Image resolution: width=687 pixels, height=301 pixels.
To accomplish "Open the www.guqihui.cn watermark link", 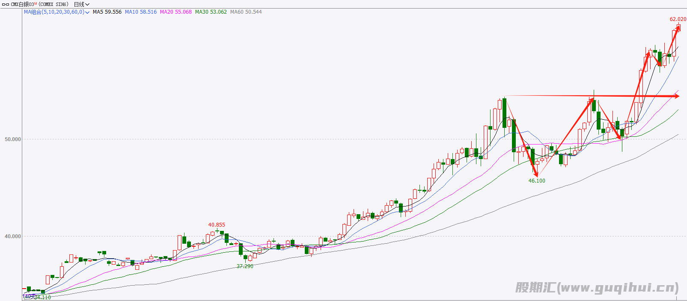I will click(597, 287).
